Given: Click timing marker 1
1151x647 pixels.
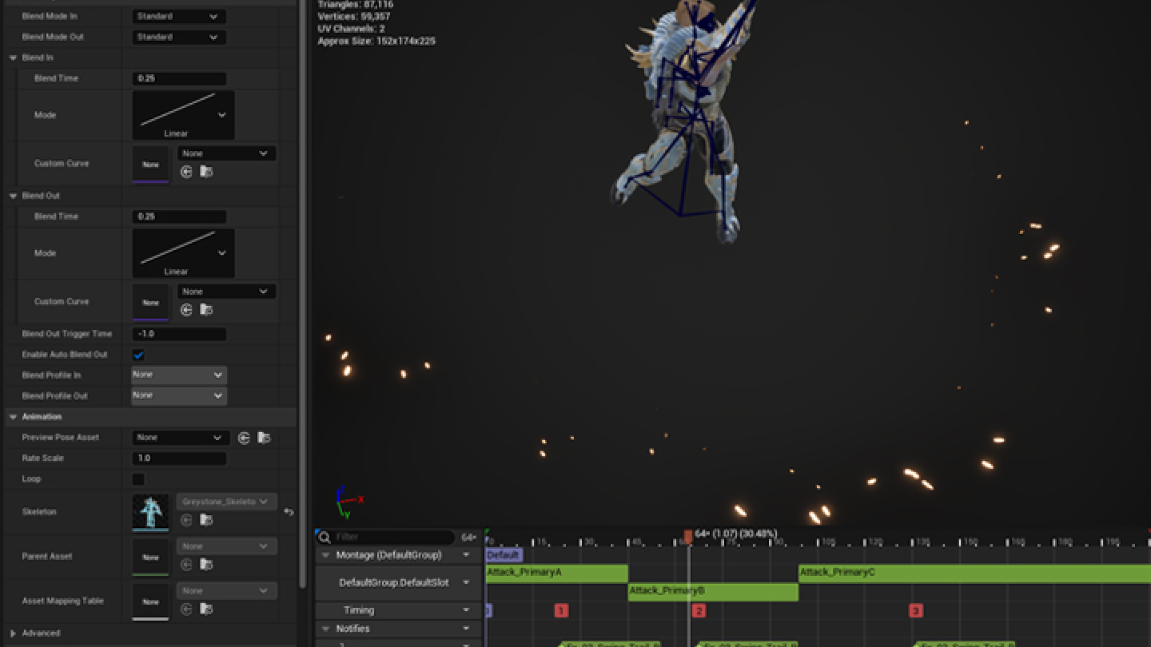Looking at the screenshot, I should pyautogui.click(x=561, y=611).
